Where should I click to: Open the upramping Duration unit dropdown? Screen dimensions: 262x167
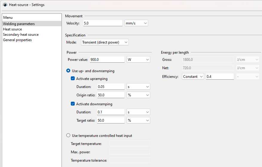click(x=138, y=86)
